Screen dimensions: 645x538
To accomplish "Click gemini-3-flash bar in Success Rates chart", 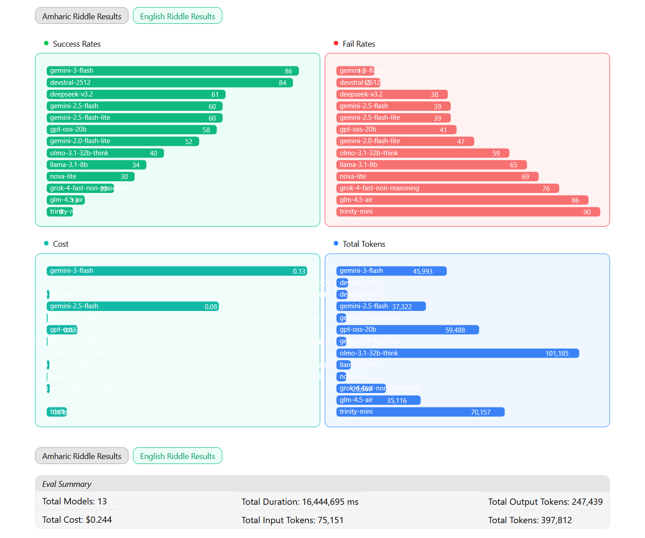I will [x=172, y=71].
